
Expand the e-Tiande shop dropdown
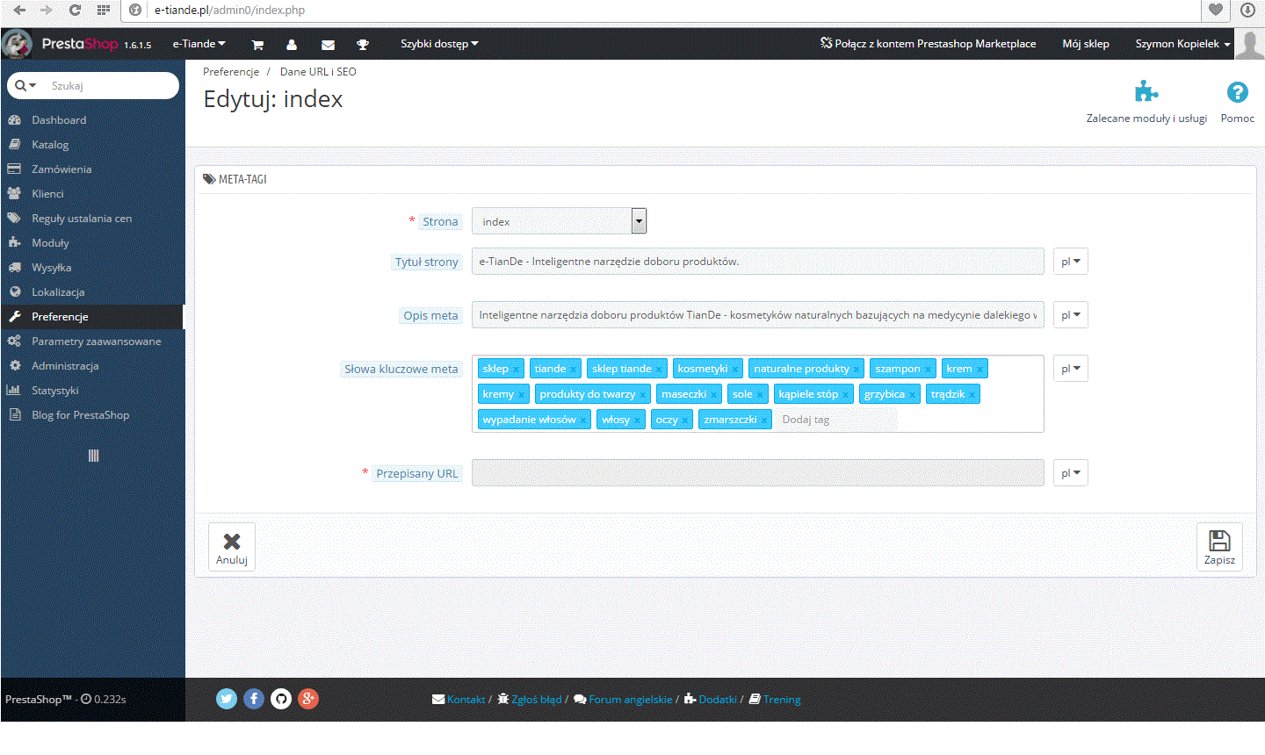199,44
